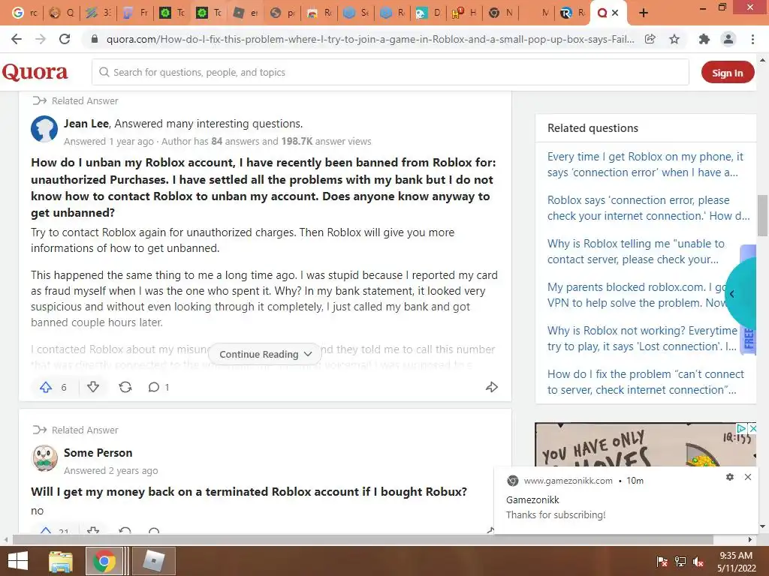Open the terminated Roblox account refund question

[249, 492]
